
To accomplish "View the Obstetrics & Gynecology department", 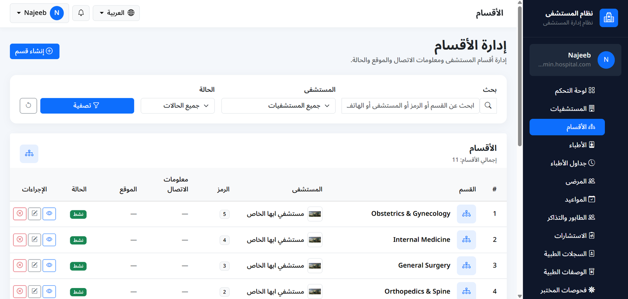I will coord(49,214).
